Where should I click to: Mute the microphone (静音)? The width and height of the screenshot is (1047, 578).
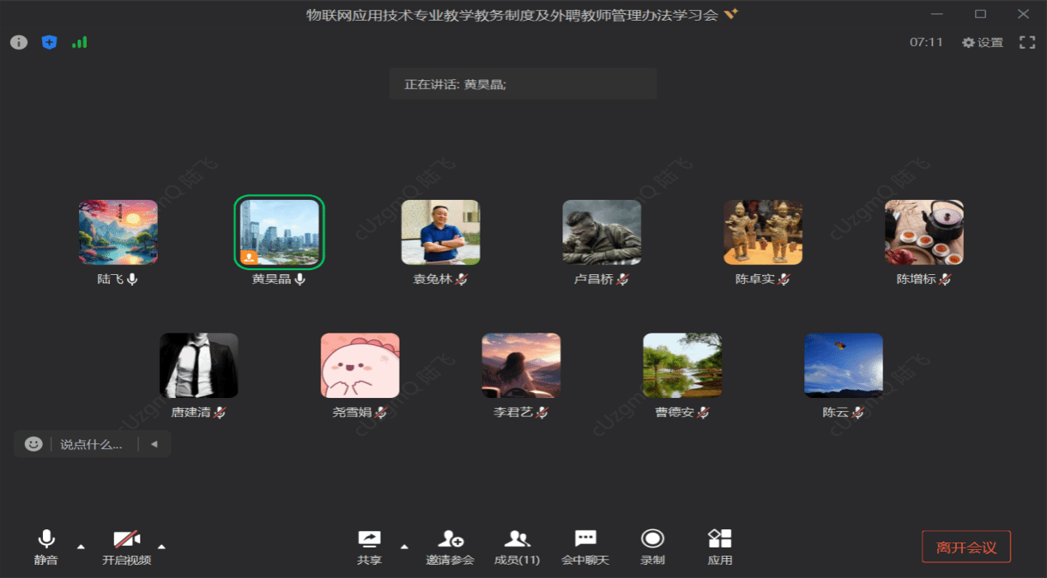pyautogui.click(x=46, y=547)
